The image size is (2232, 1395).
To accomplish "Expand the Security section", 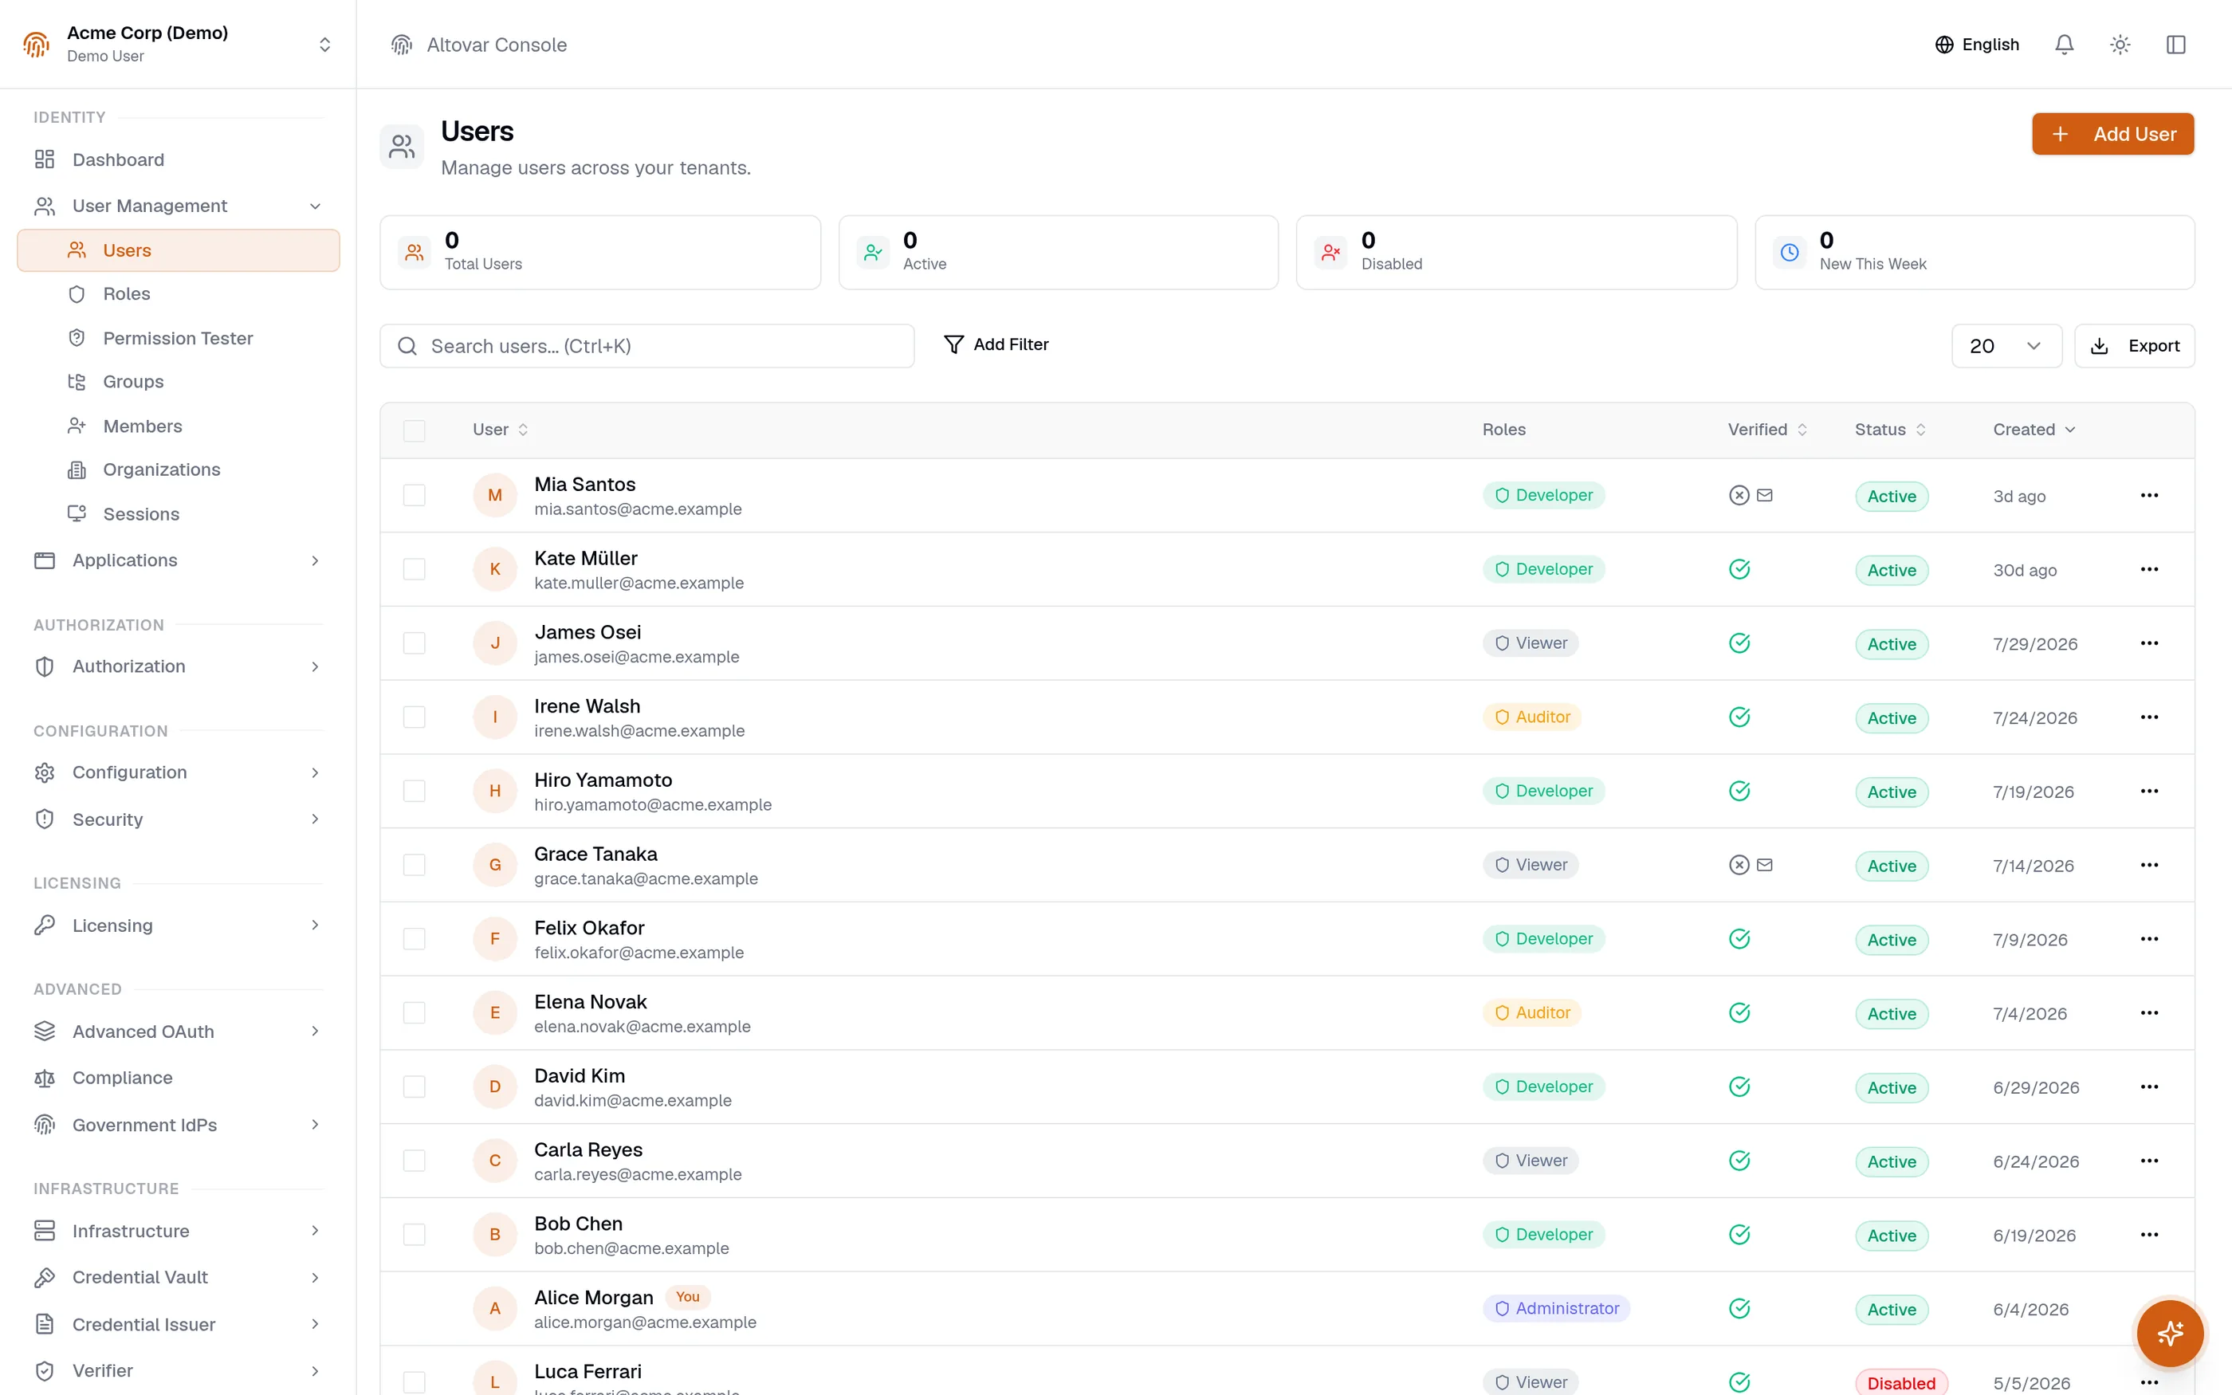I will (x=178, y=819).
